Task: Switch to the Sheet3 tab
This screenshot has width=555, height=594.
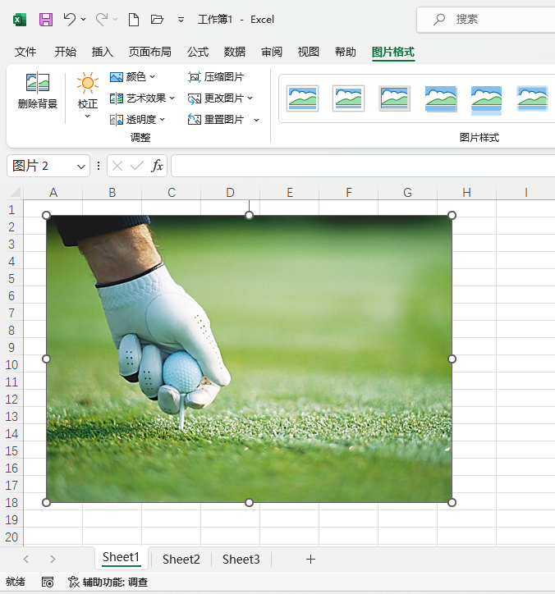Action: 241,560
